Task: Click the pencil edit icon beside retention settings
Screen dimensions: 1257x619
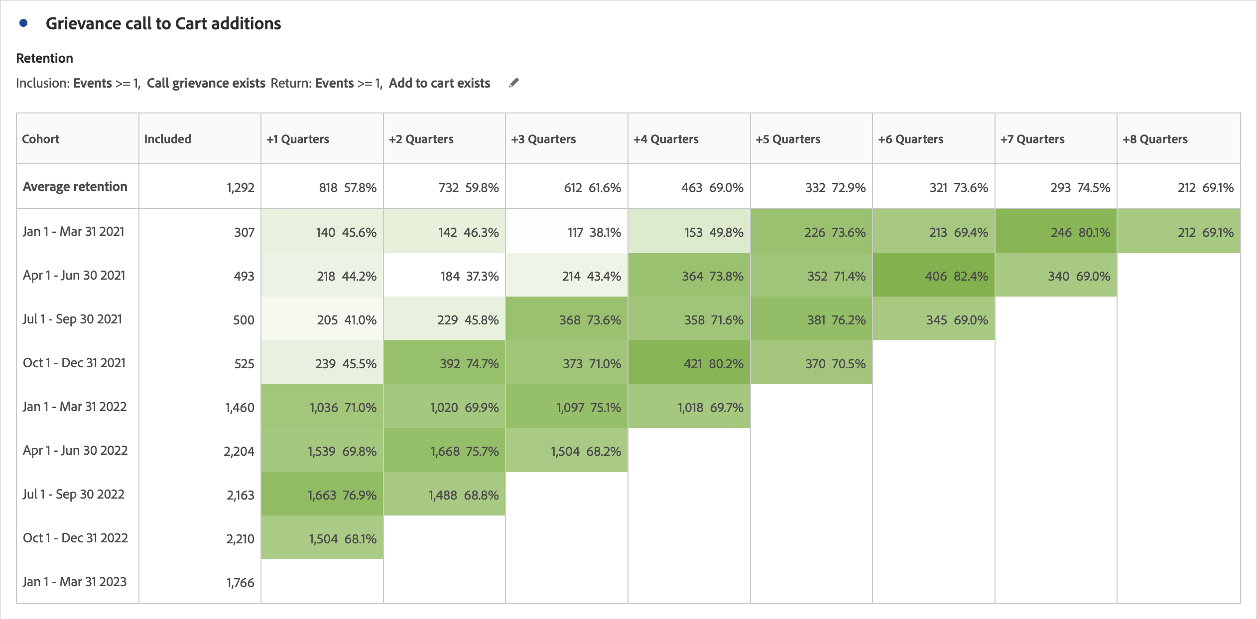Action: (514, 83)
